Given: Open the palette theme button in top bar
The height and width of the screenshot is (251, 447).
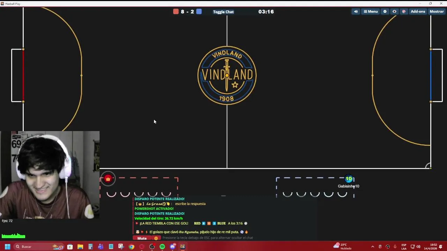Looking at the screenshot, I should [404, 12].
